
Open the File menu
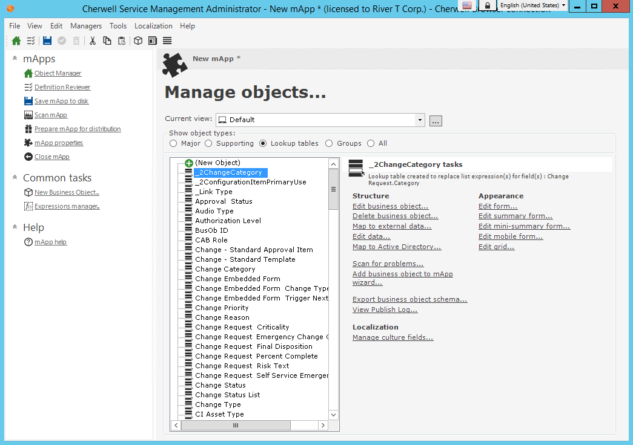[x=15, y=26]
